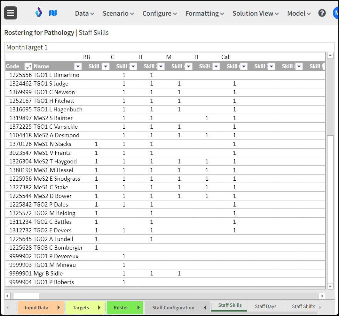The image size is (339, 316).
Task: Click the user profile avatar
Action: point(336,13)
